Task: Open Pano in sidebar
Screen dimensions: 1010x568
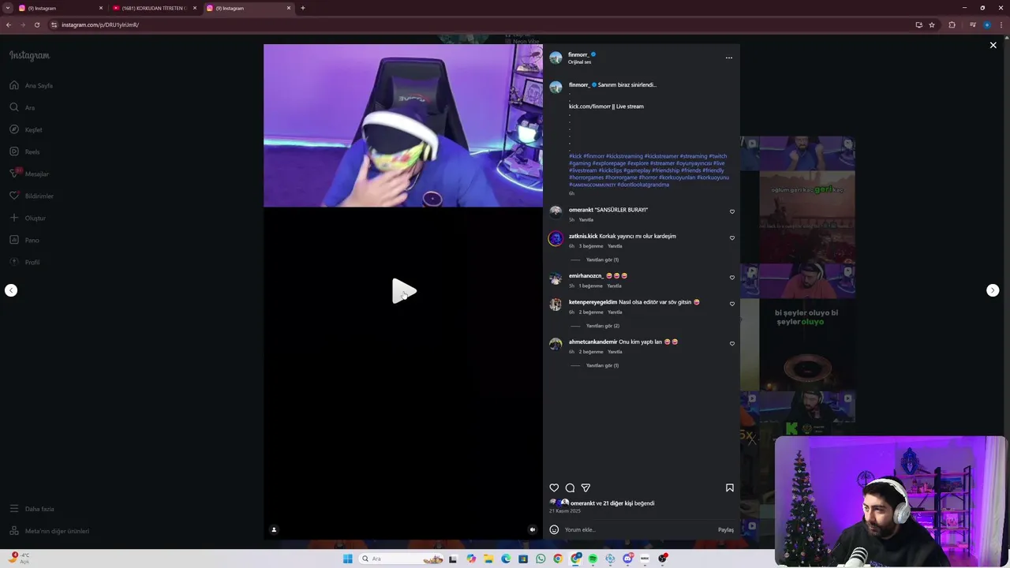Action: click(24, 240)
